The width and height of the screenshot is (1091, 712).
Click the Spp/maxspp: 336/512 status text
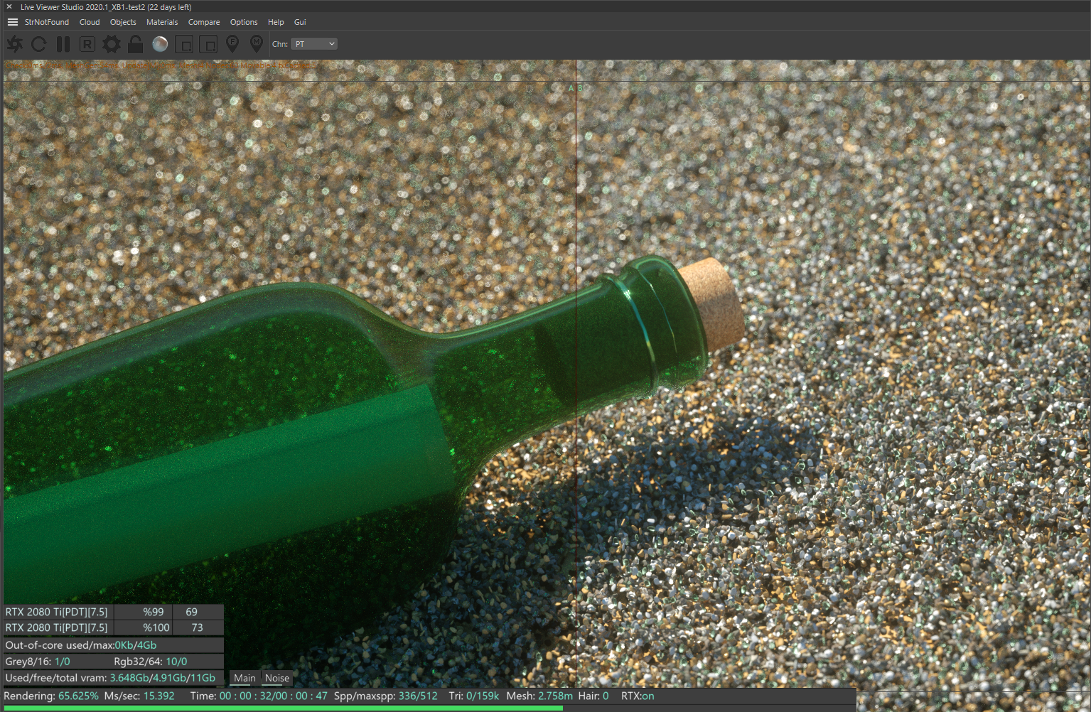[x=386, y=696]
